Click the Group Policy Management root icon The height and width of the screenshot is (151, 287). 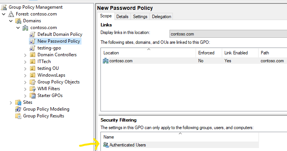coord(4,7)
